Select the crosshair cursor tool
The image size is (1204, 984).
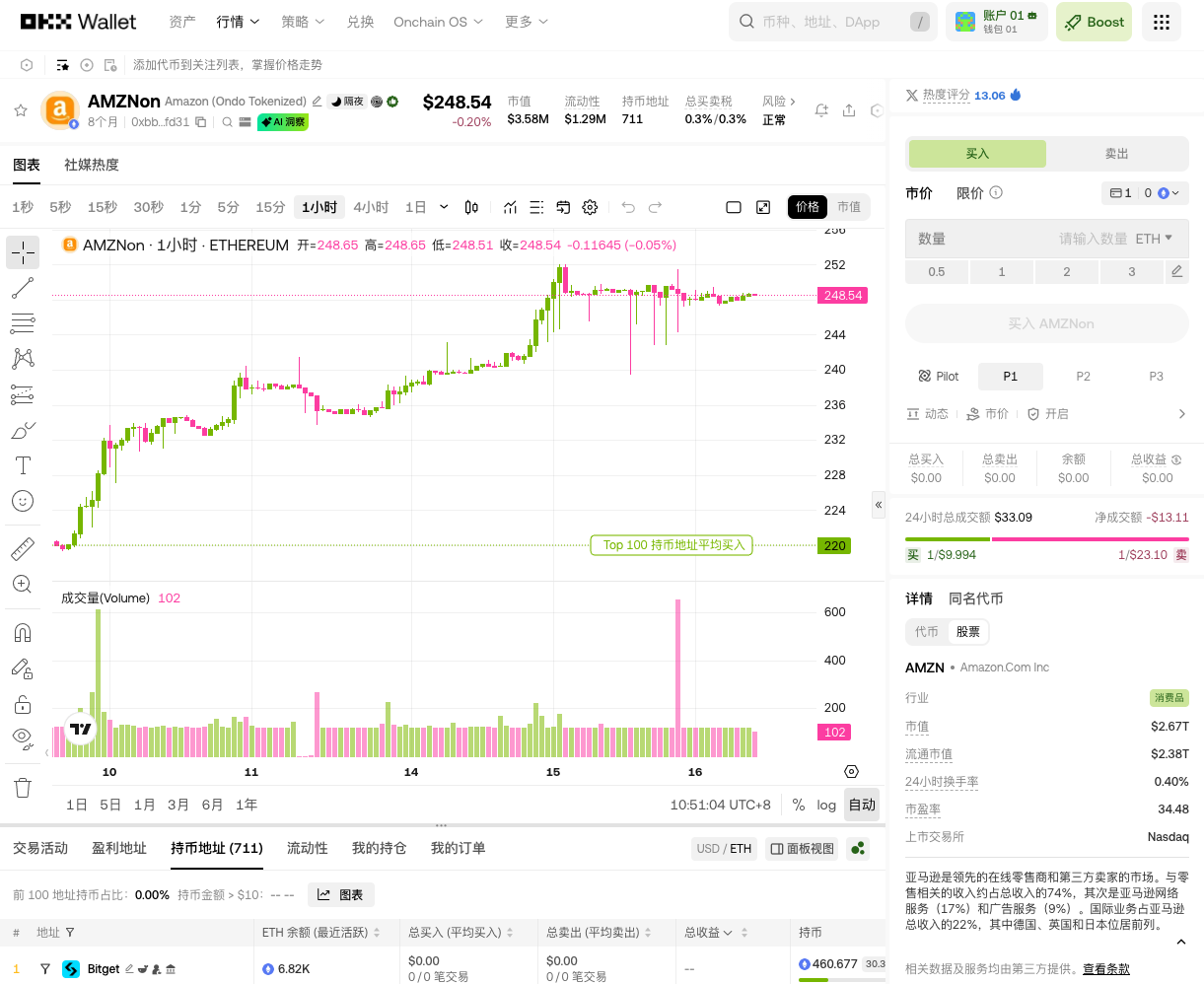23,253
